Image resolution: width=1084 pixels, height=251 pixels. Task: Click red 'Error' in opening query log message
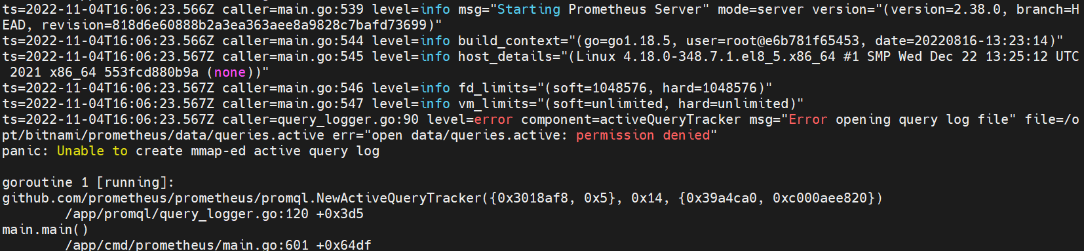(x=808, y=119)
